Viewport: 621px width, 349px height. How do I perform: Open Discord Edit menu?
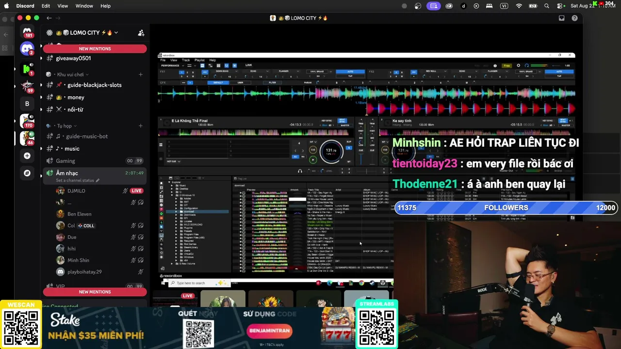[46, 6]
